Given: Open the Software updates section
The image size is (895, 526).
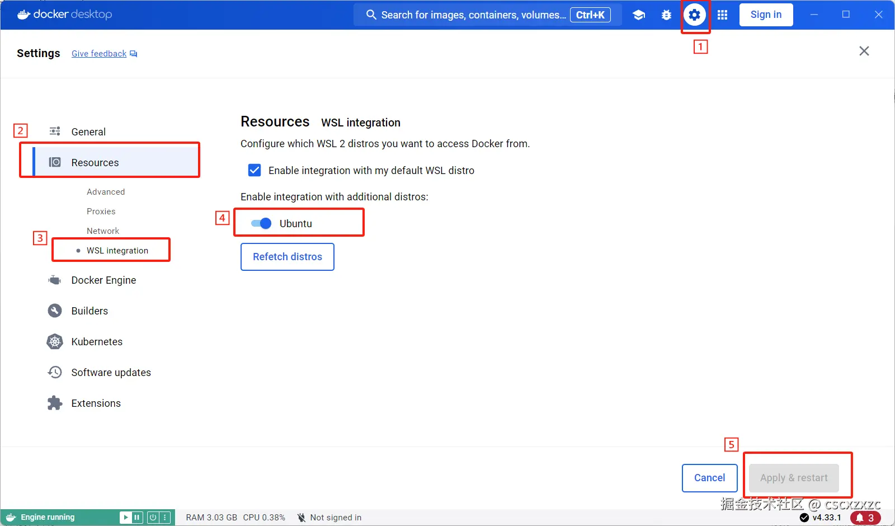Looking at the screenshot, I should click(x=111, y=372).
